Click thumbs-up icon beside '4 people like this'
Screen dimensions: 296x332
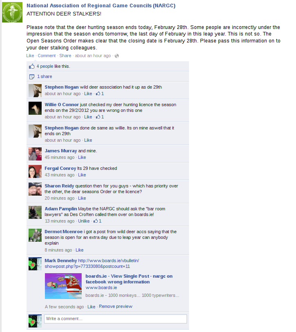[31, 66]
